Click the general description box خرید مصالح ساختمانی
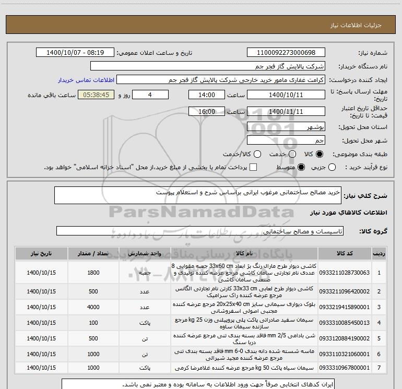 [198, 195]
